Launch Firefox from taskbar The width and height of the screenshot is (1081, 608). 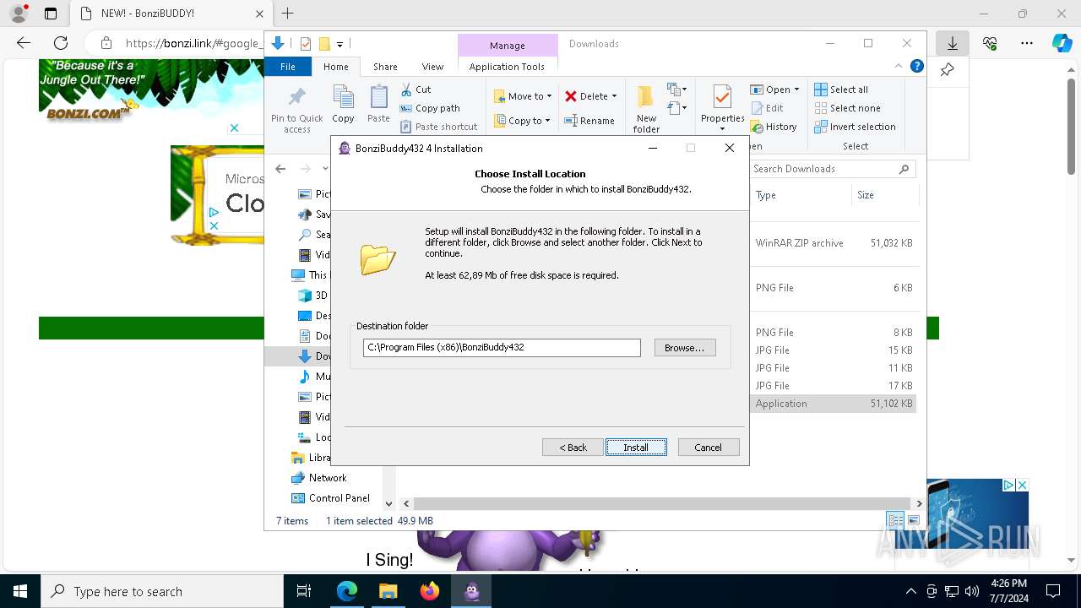[430, 591]
